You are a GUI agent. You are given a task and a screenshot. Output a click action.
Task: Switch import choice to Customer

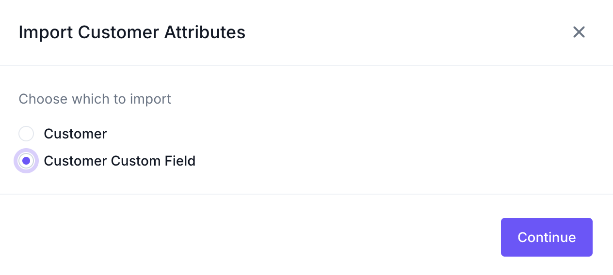pyautogui.click(x=26, y=134)
